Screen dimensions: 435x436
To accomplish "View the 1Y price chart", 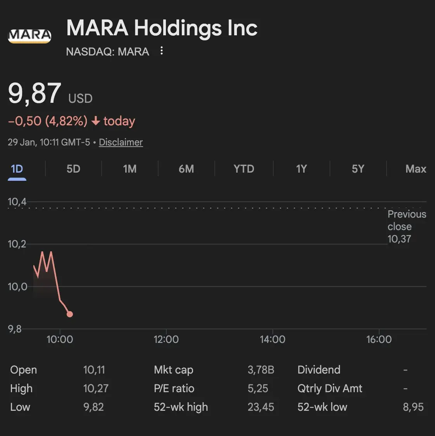I will [301, 169].
